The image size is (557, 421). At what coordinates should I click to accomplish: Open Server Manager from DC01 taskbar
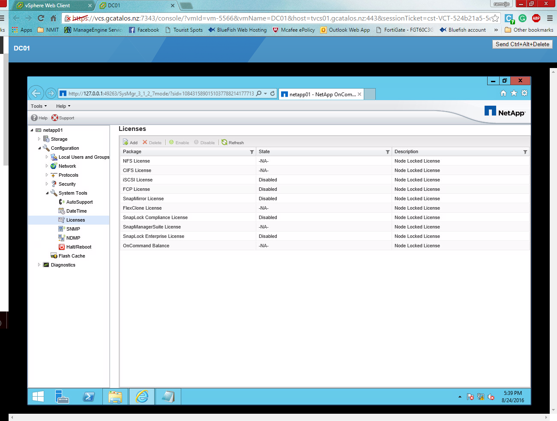pyautogui.click(x=63, y=397)
